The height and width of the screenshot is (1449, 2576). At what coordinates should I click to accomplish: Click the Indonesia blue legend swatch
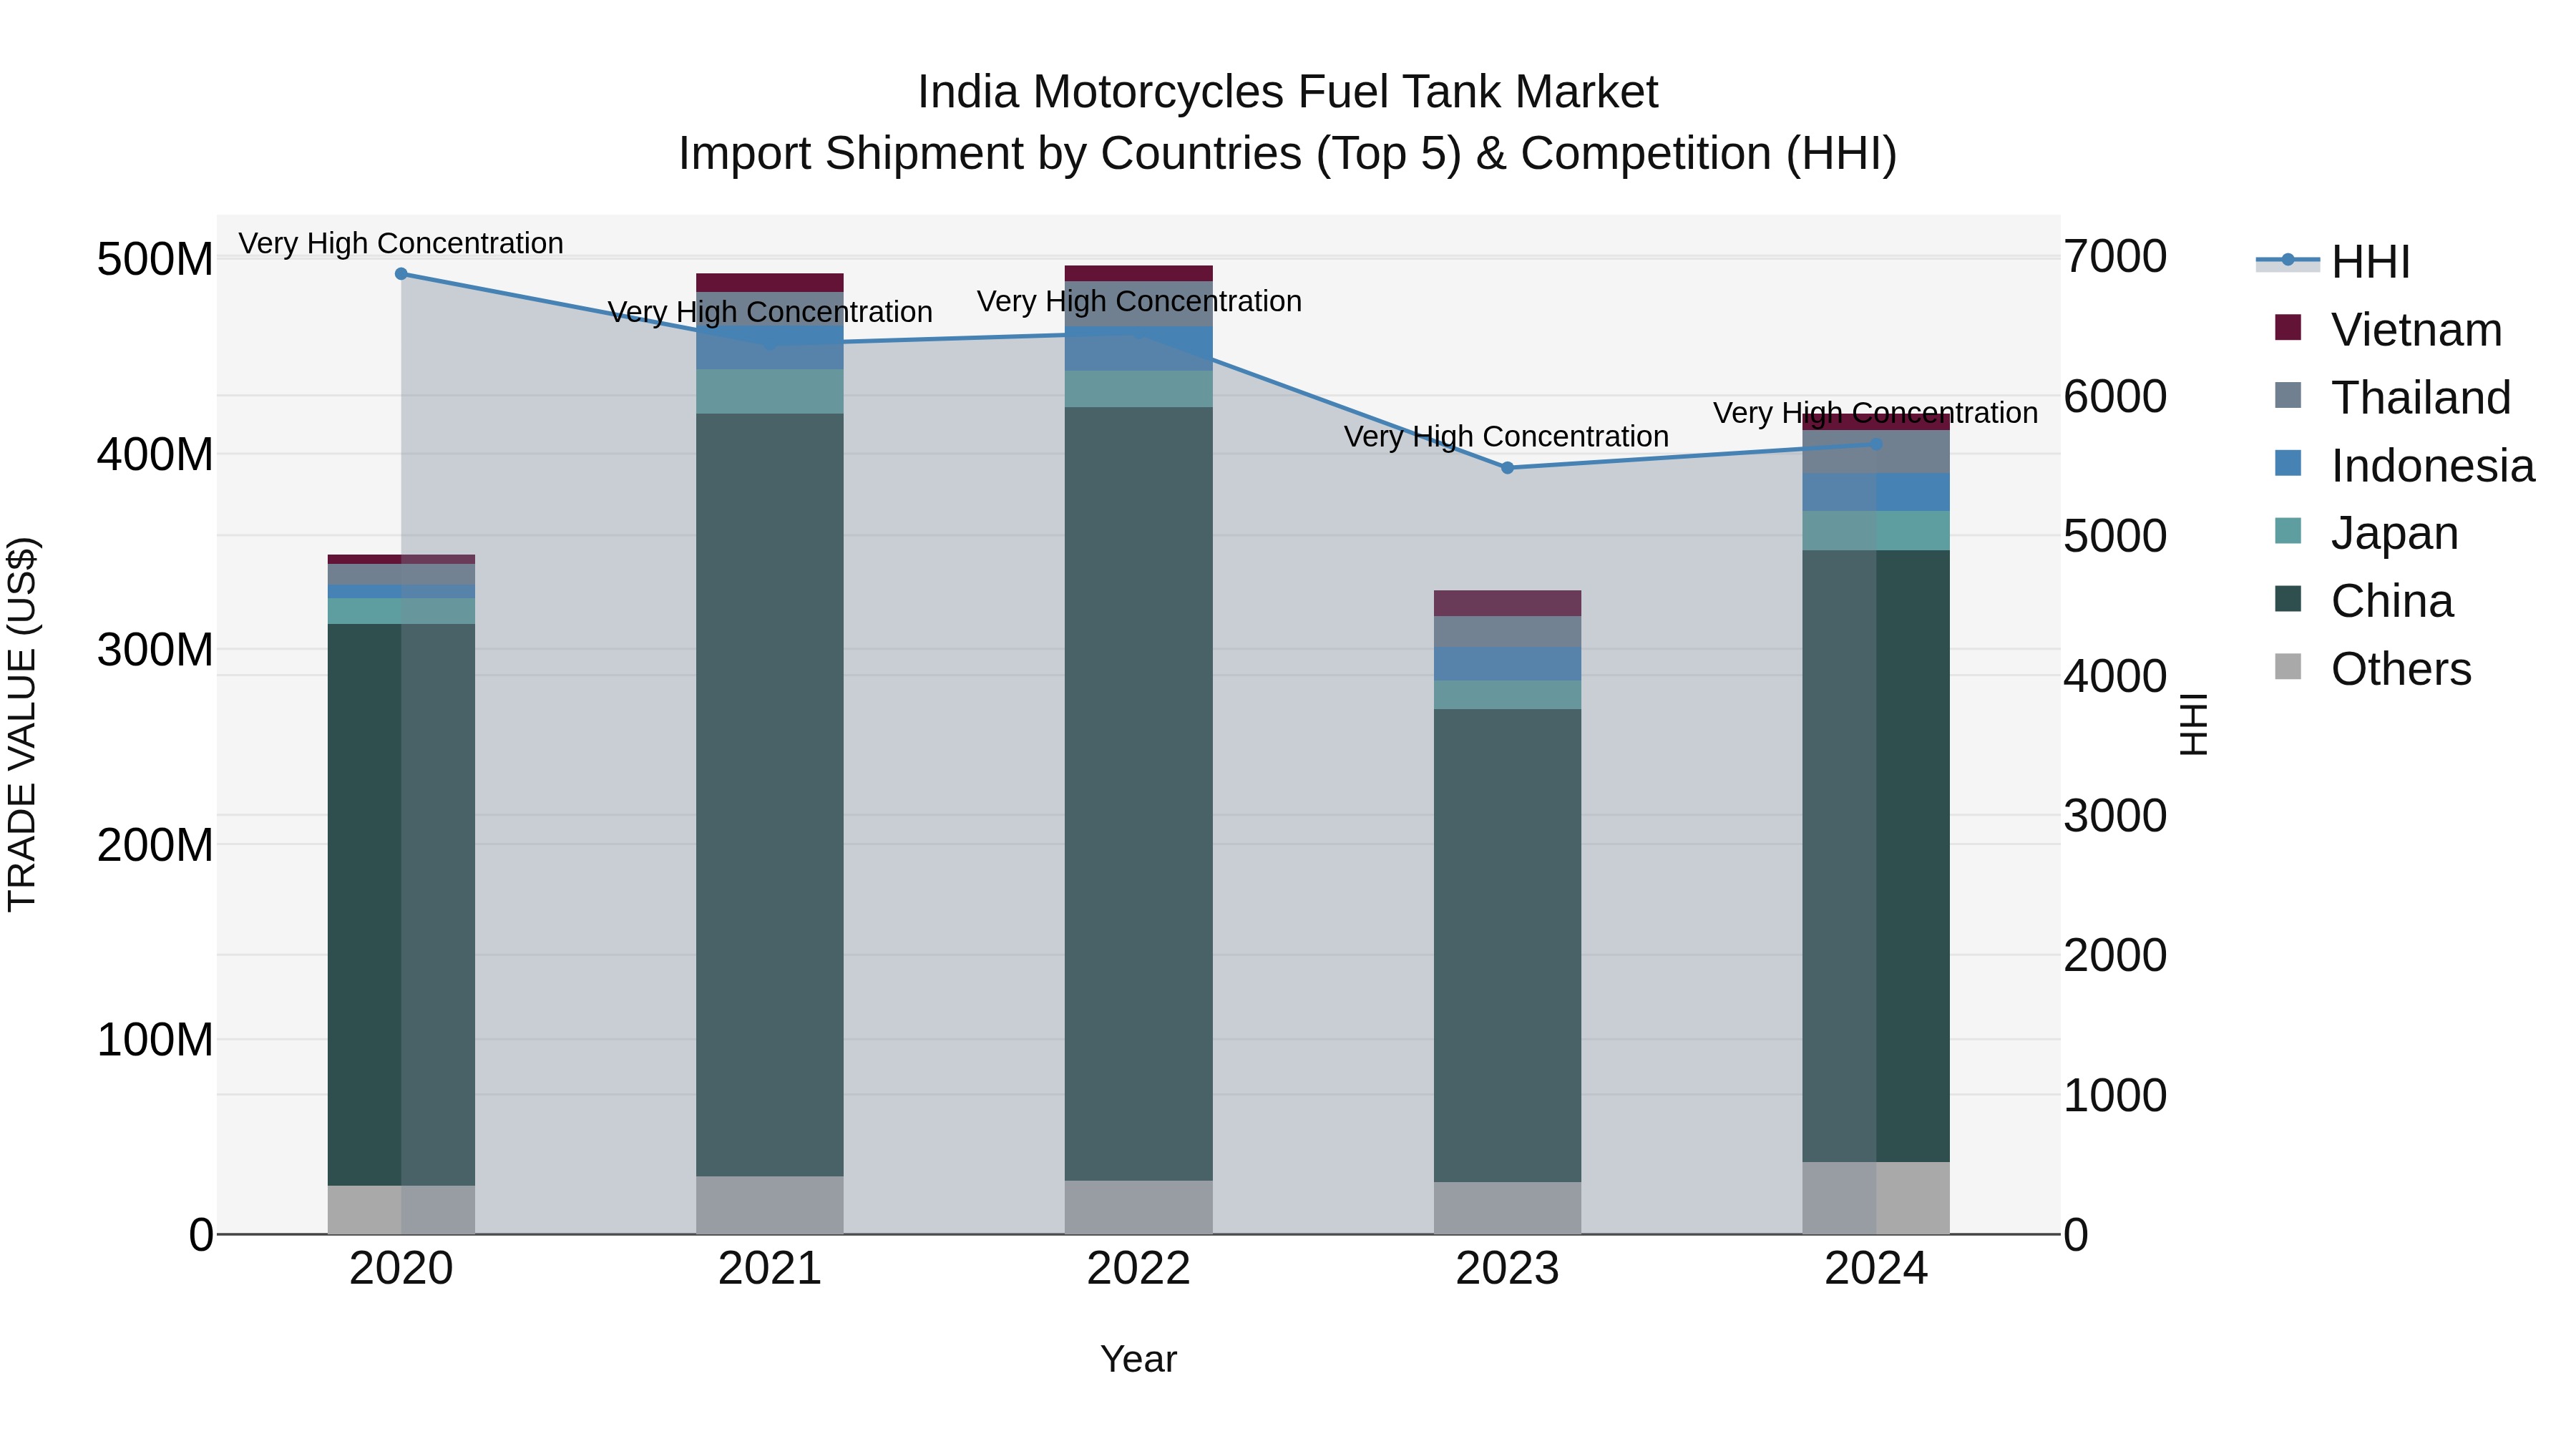coord(2288,463)
